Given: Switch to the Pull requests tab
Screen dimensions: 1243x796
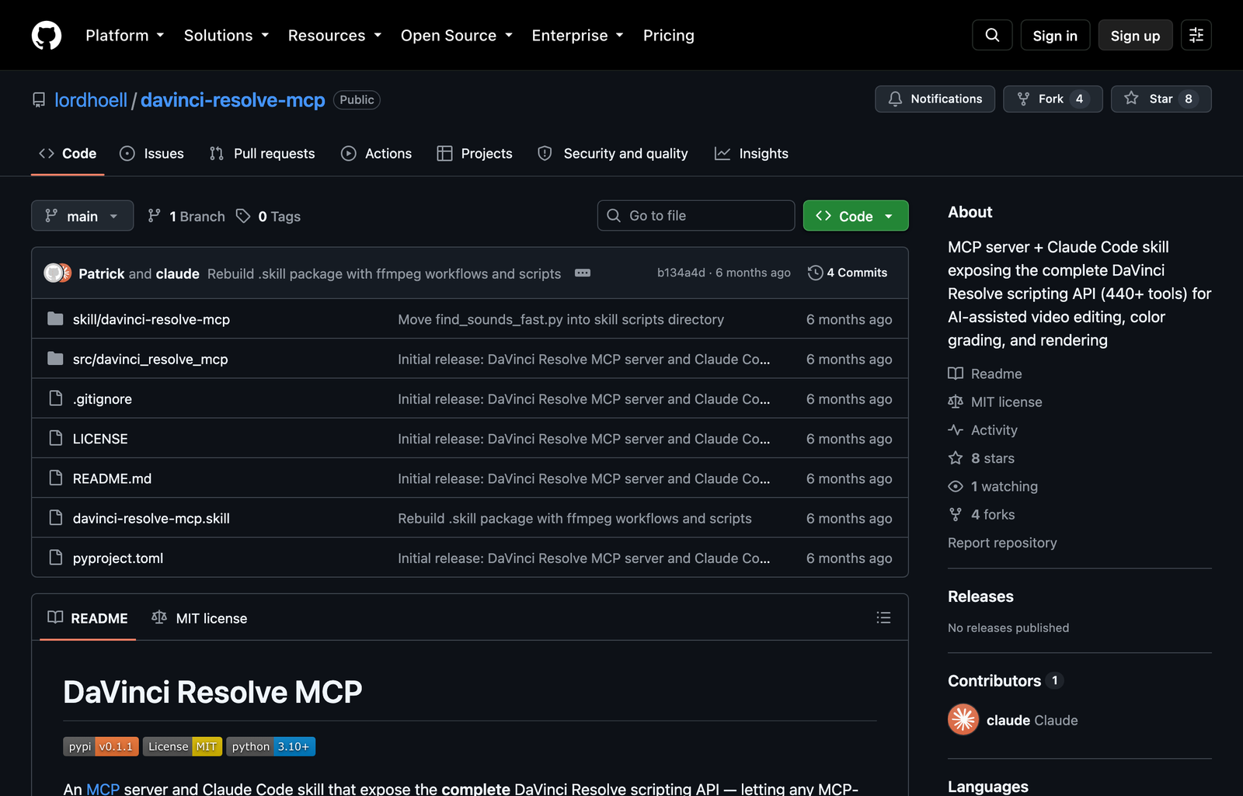Looking at the screenshot, I should pyautogui.click(x=262, y=153).
